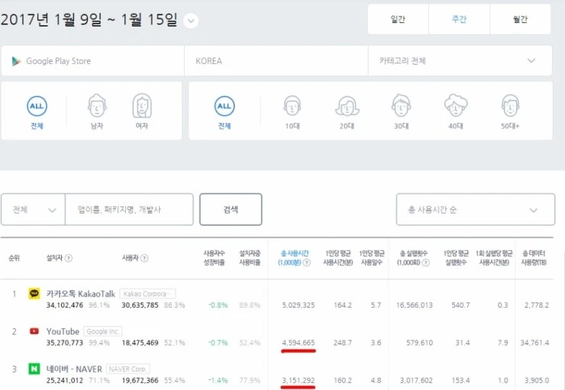The height and width of the screenshot is (390, 565).
Task: Select ALL 전체 in gender filter
Action: click(37, 111)
